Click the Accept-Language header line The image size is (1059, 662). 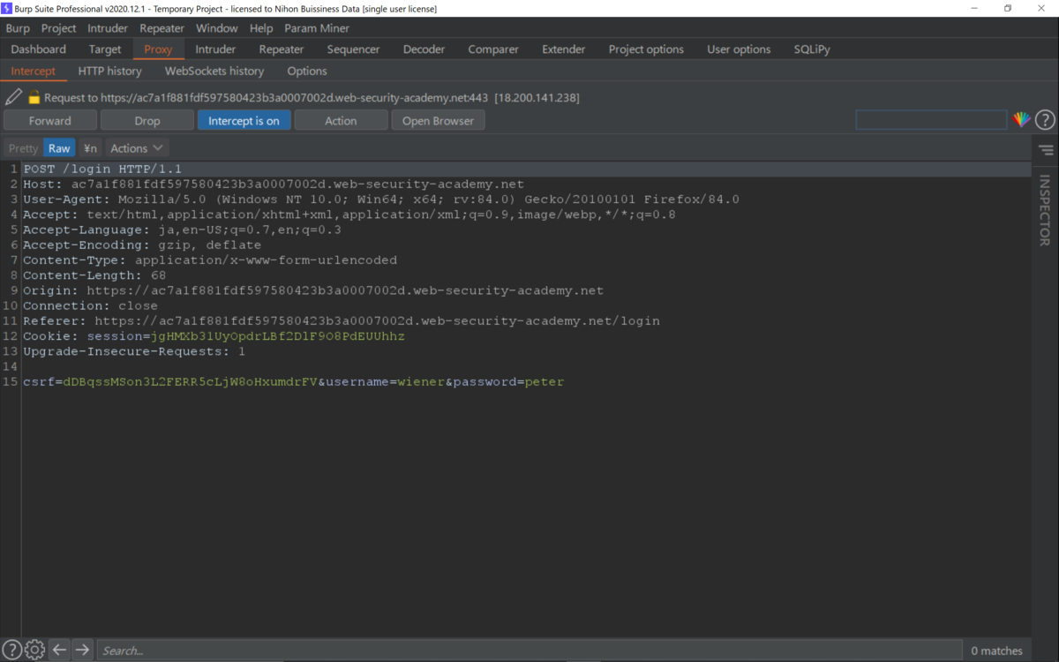[182, 229]
